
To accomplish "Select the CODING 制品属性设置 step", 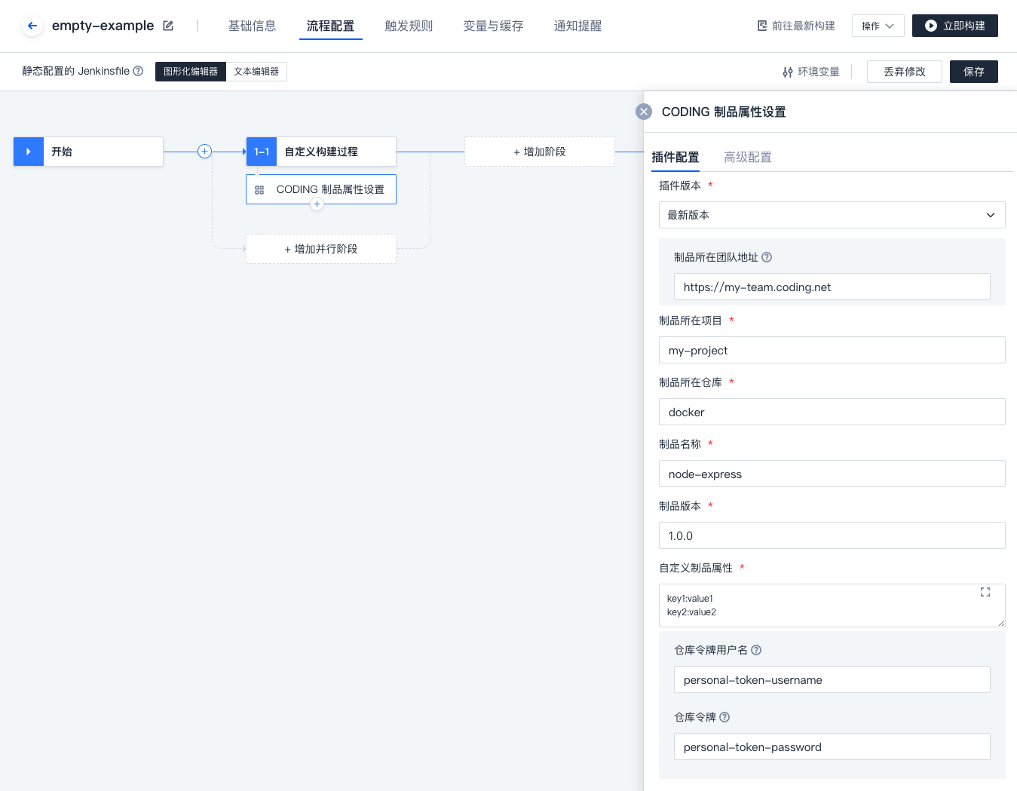I will (321, 189).
